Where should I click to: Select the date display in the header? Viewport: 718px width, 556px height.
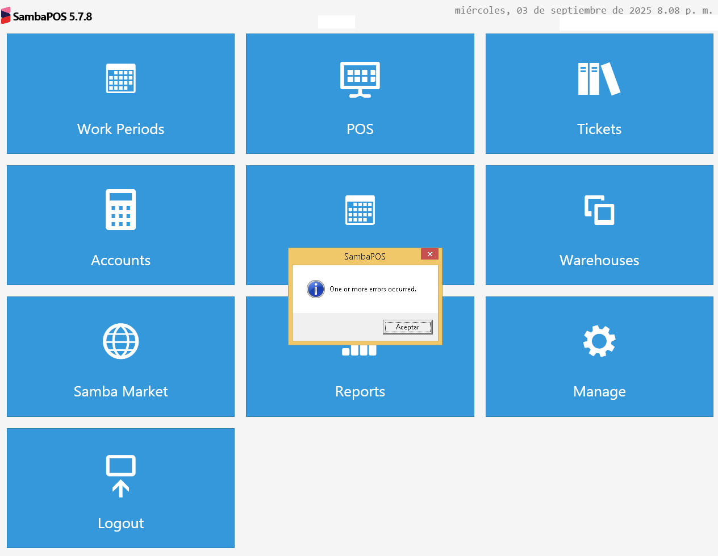click(x=583, y=10)
